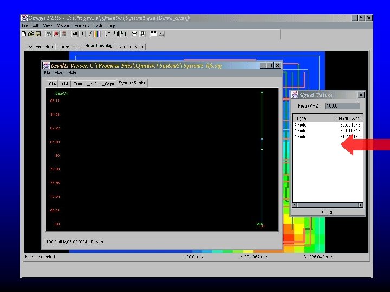The image size is (390, 292).
Task: Switch to the Run Analysis tab
Action: (x=131, y=47)
